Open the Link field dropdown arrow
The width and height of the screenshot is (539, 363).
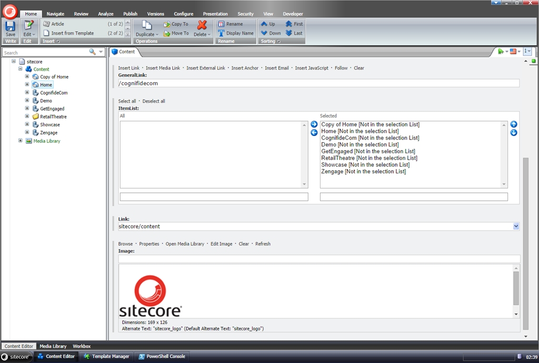pyautogui.click(x=516, y=226)
